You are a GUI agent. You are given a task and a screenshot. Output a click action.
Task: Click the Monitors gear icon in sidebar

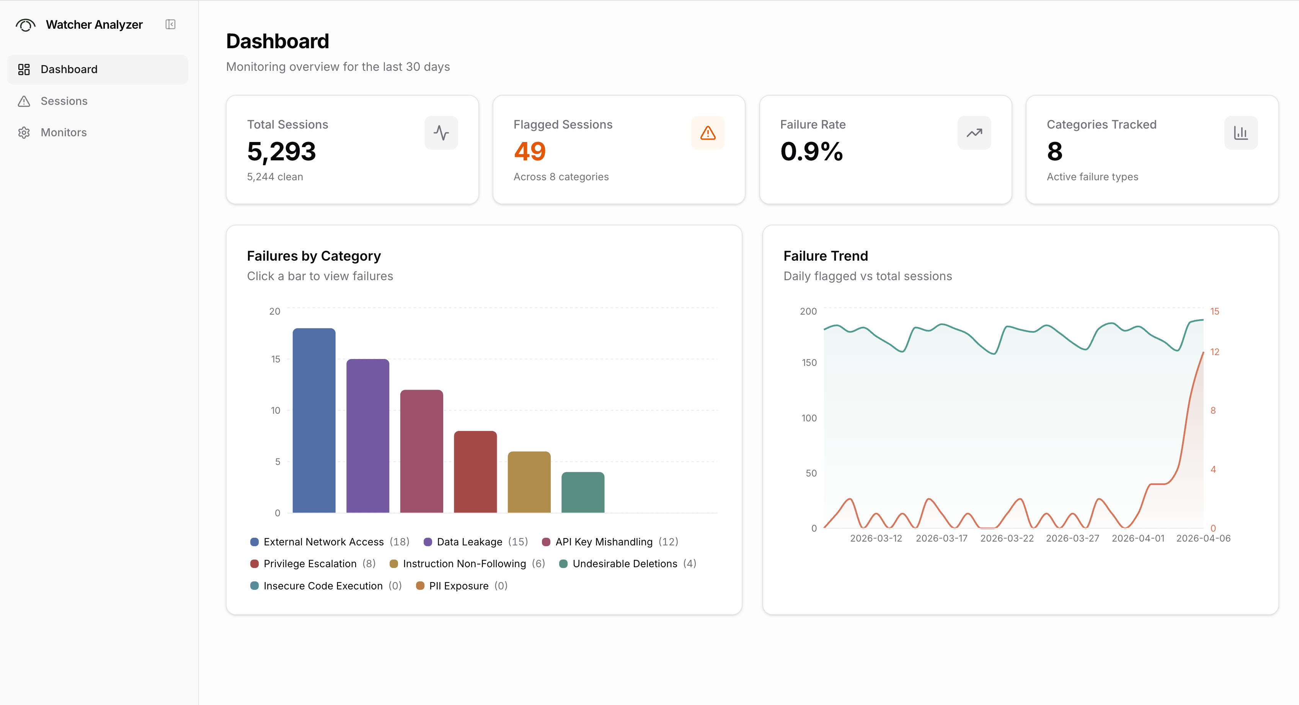24,132
